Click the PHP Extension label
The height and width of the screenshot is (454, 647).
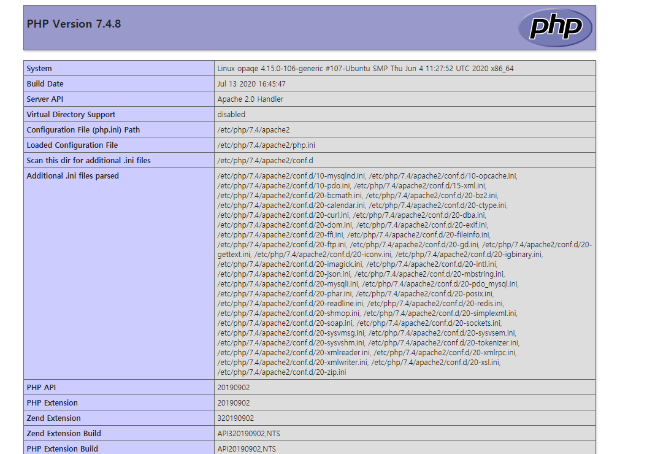tap(52, 403)
